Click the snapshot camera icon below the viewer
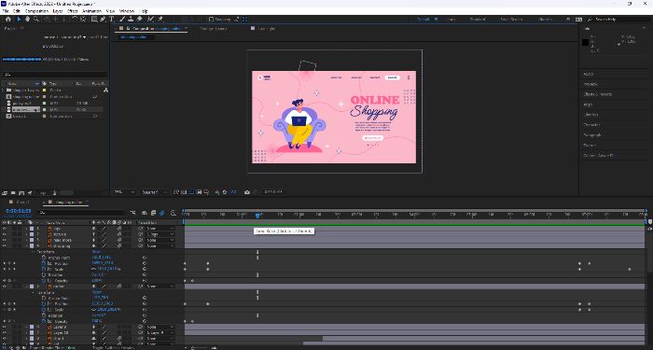 pyautogui.click(x=247, y=192)
